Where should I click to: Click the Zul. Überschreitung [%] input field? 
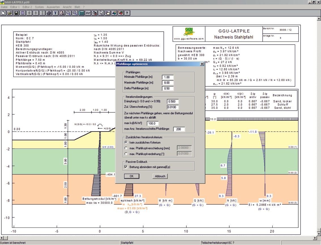pyautogui.click(x=173, y=107)
